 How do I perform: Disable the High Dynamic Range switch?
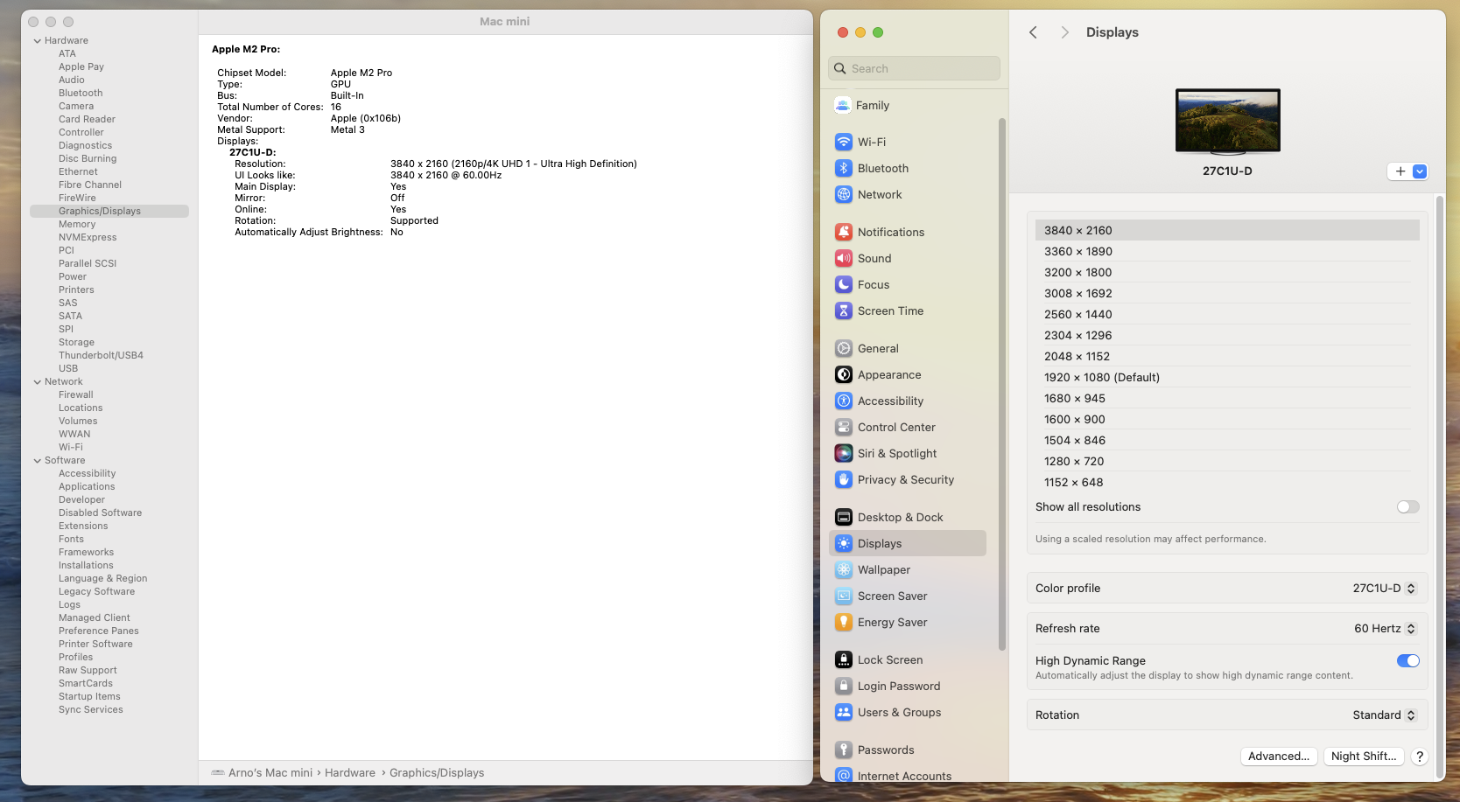1407,661
